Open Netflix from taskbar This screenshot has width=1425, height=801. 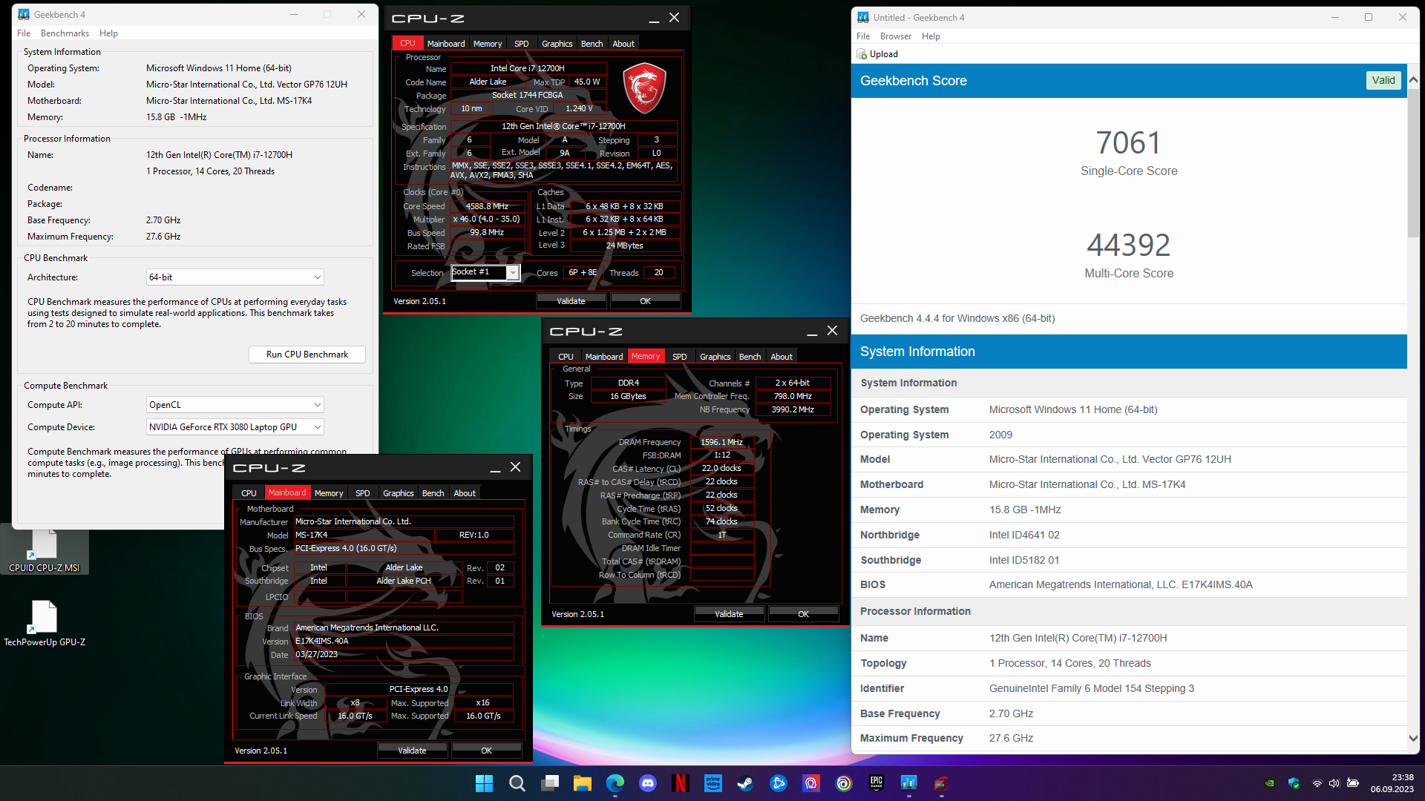(681, 783)
